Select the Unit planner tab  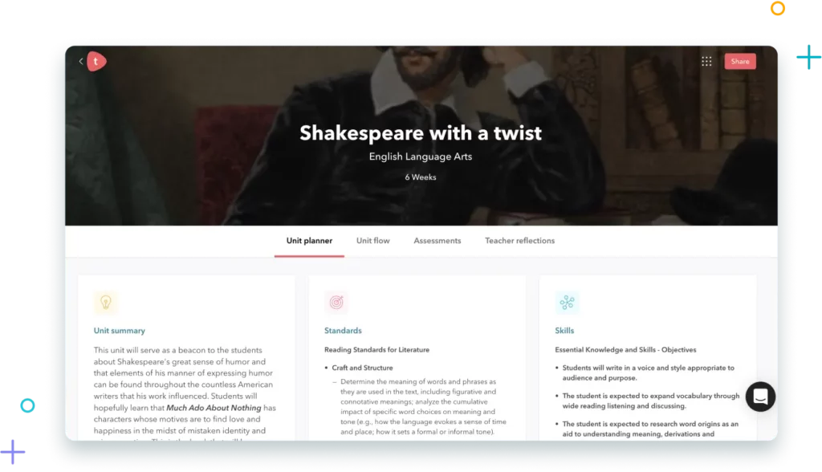click(309, 241)
